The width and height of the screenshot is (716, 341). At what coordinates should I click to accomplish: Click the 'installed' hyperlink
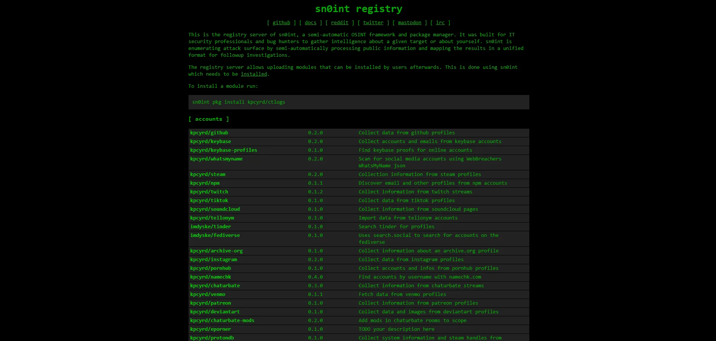[254, 74]
